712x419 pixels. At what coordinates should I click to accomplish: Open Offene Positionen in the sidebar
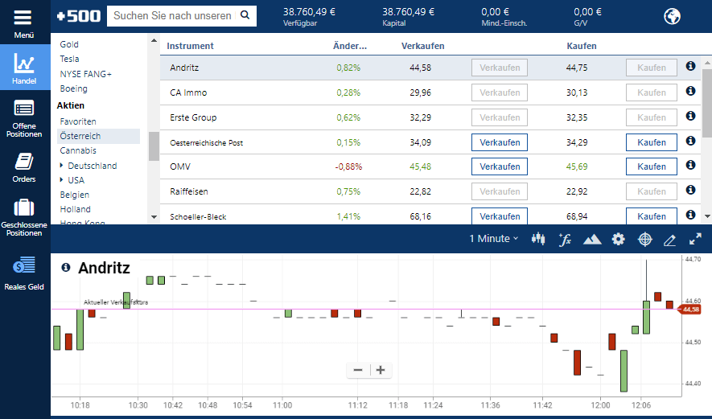(x=24, y=118)
